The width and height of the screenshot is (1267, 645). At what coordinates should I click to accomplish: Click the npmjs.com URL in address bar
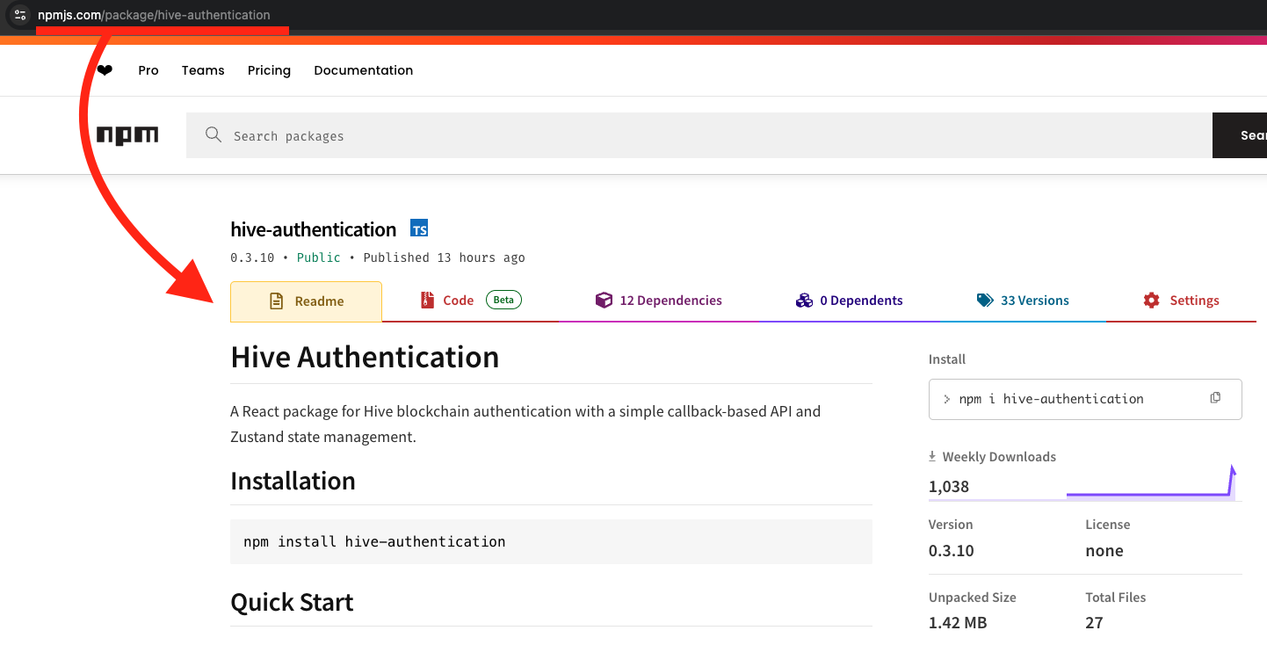coord(154,15)
